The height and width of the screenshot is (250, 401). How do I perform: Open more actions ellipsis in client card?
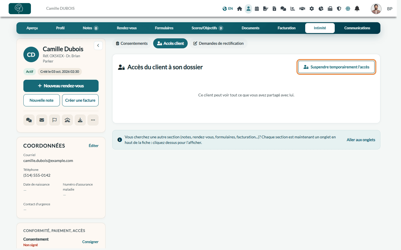pos(93,120)
